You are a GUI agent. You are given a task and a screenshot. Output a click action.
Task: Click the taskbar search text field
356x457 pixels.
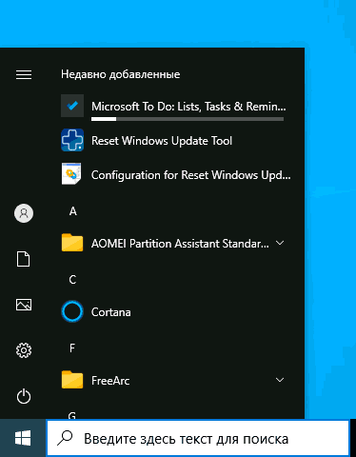coord(198,438)
